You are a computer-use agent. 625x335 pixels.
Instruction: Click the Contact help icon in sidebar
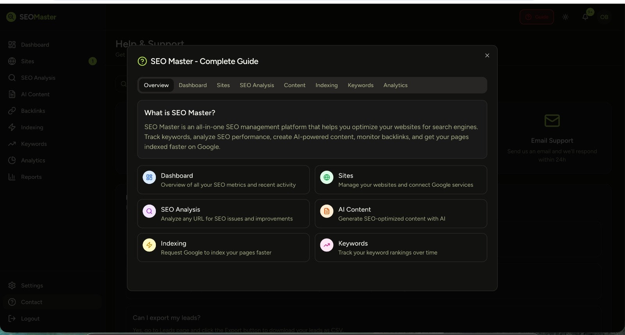(12, 302)
